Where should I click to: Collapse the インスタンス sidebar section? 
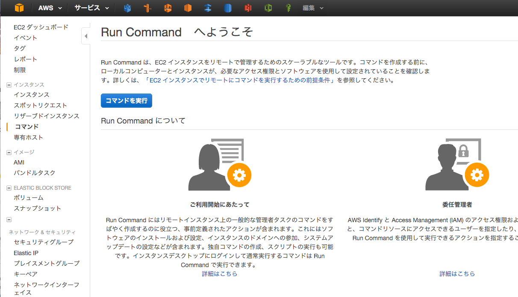[9, 85]
